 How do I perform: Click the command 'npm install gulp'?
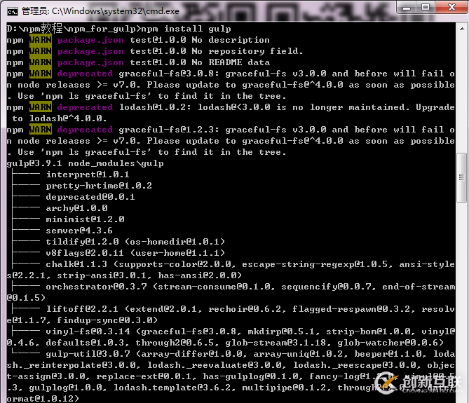186,29
